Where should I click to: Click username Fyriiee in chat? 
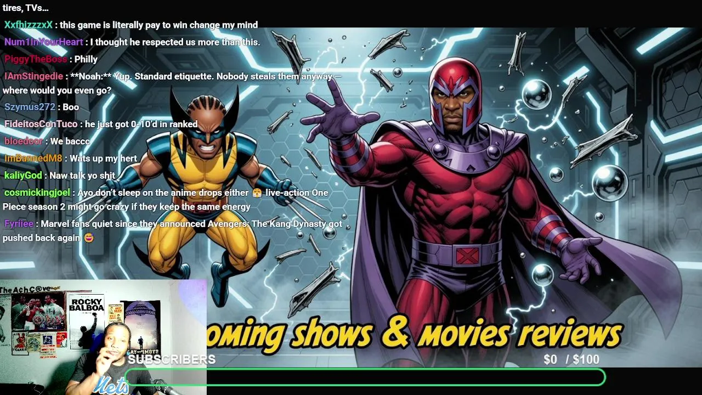19,224
